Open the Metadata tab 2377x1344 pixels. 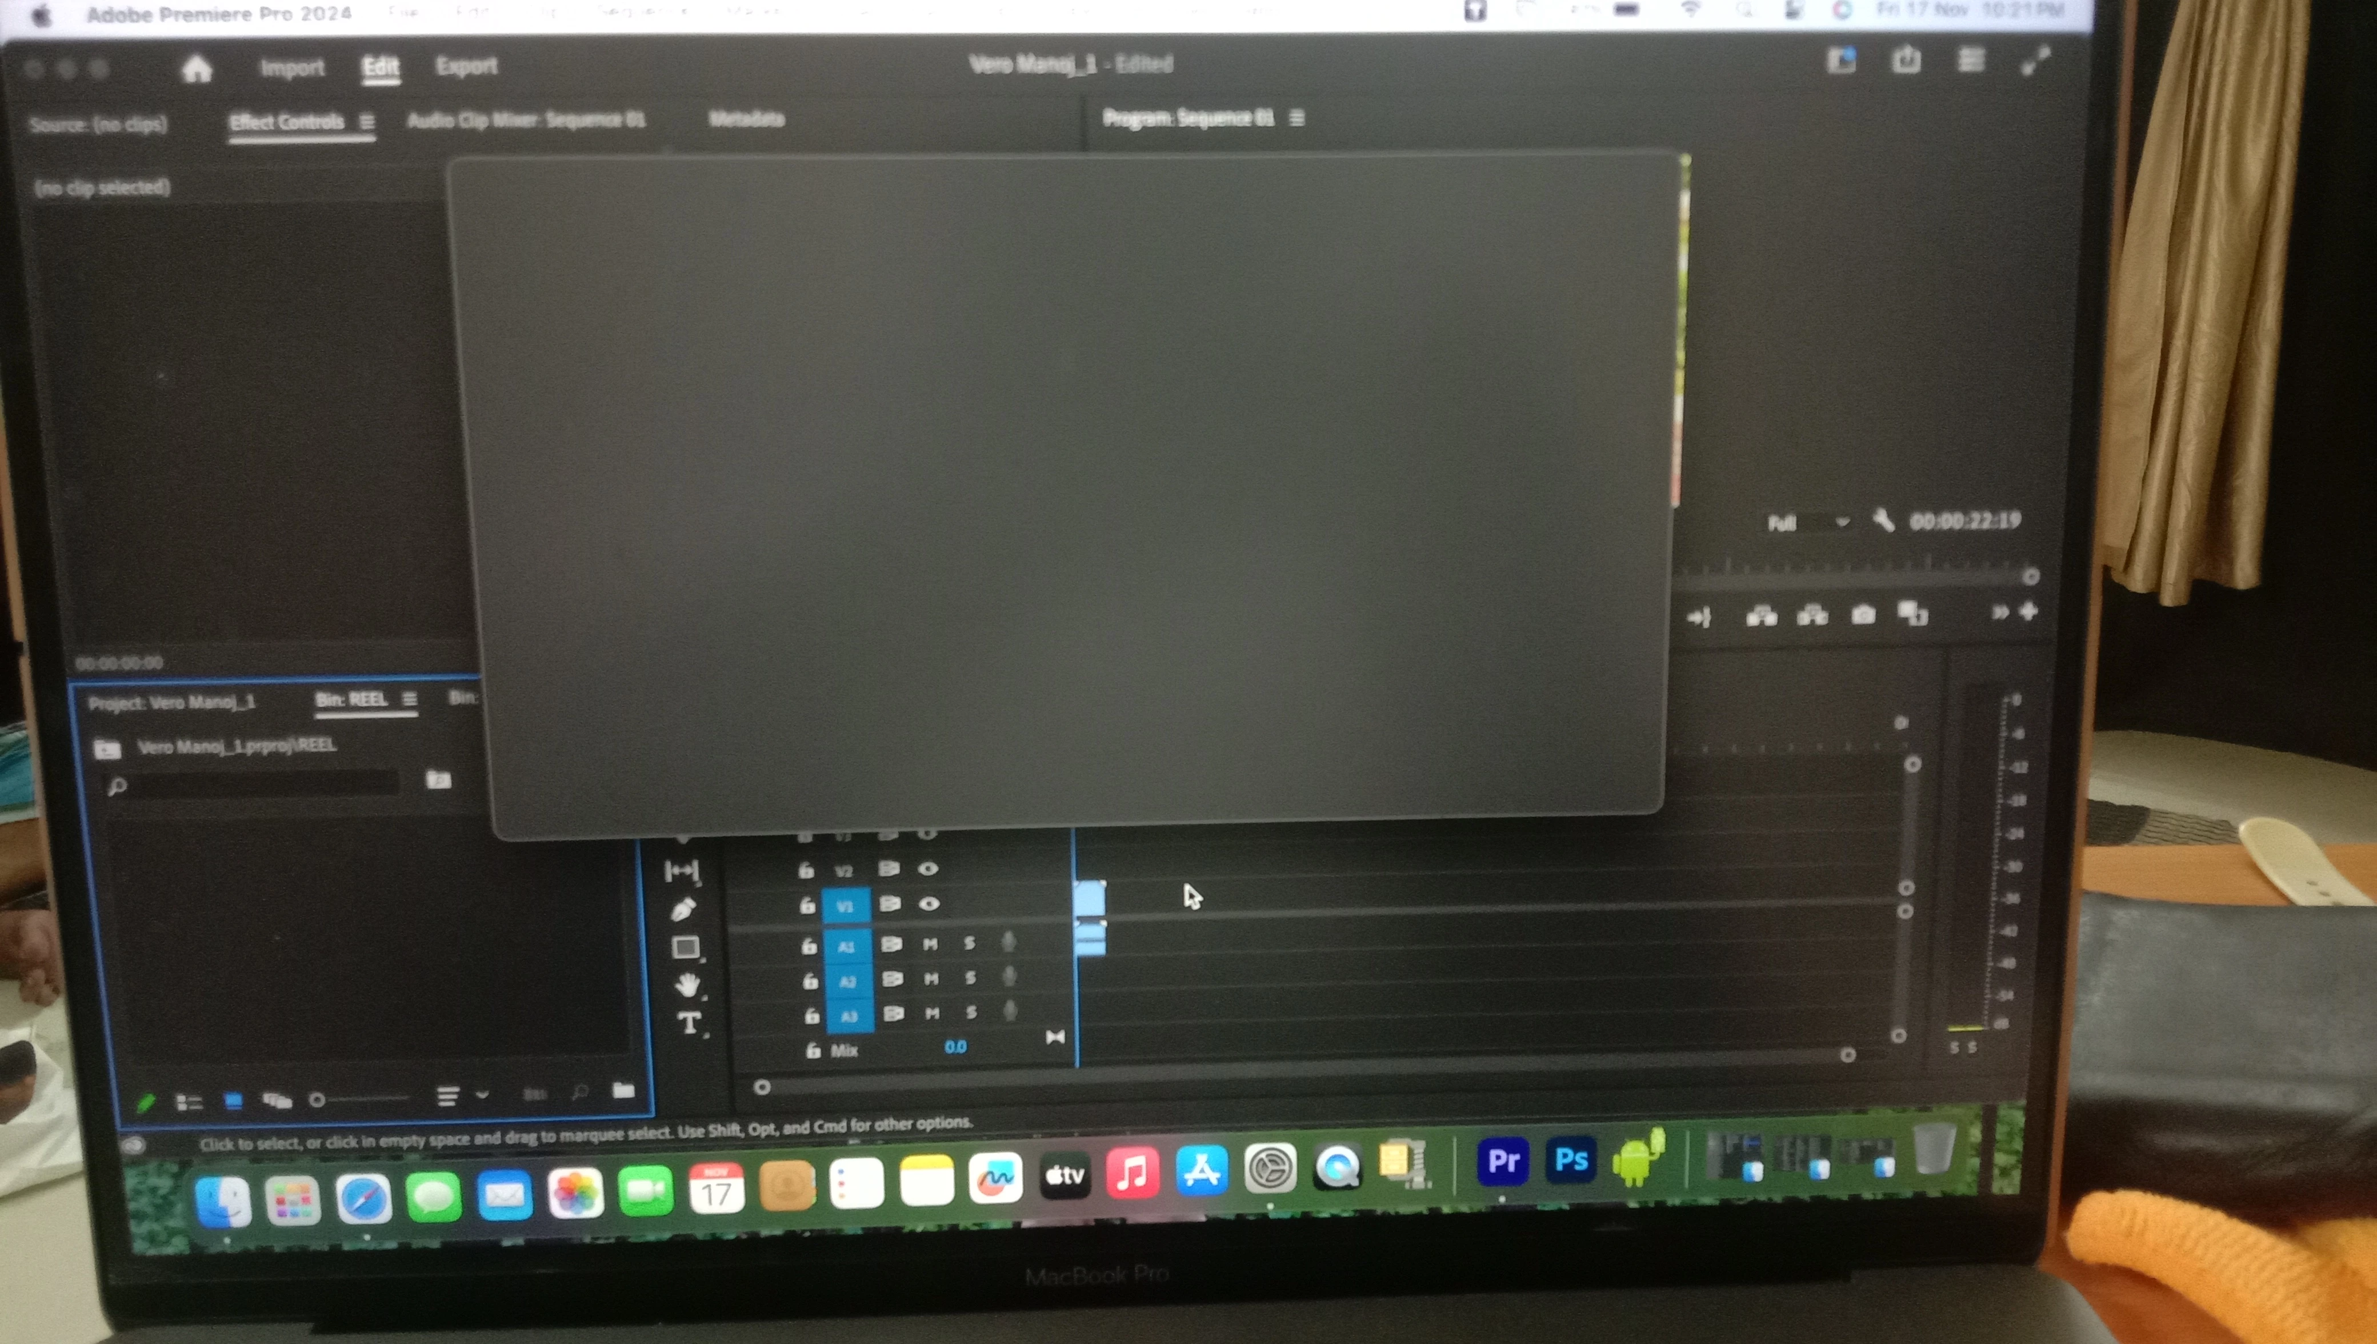tap(746, 119)
